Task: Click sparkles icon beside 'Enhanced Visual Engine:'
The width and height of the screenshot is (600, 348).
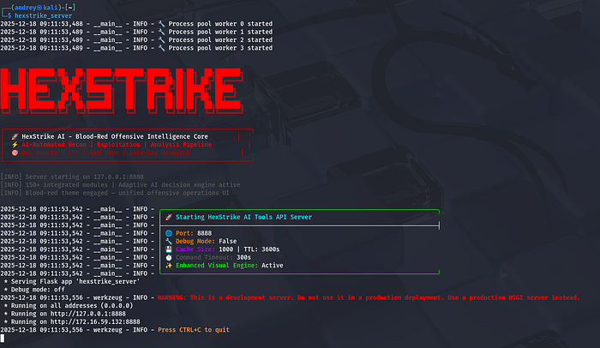Action: tap(168, 266)
